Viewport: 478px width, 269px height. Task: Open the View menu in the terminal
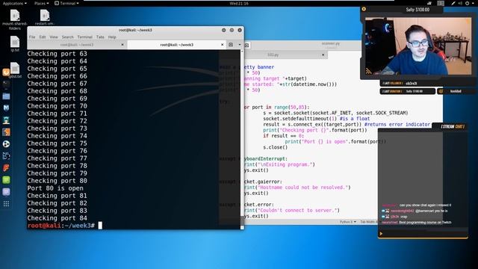54,37
